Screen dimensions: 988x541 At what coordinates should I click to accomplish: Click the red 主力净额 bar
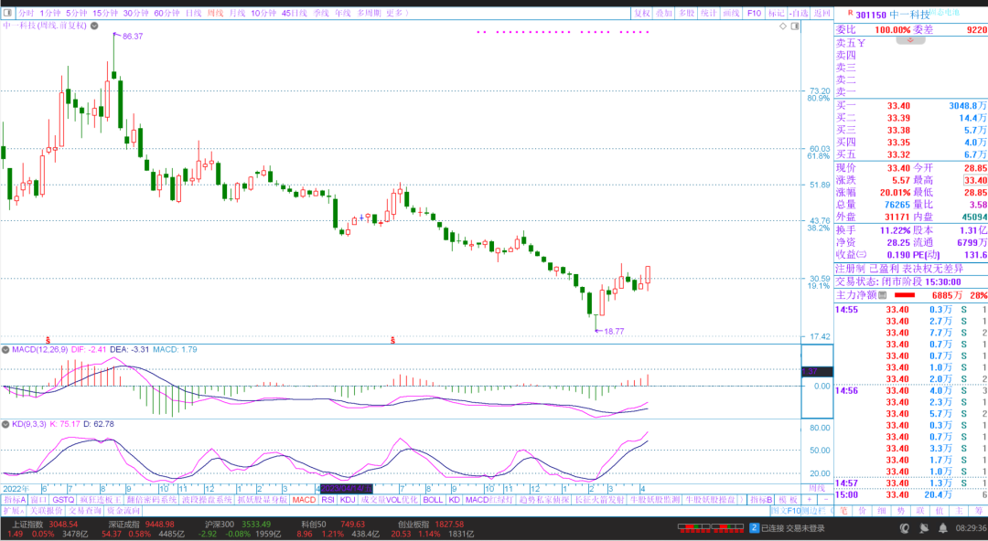[904, 295]
